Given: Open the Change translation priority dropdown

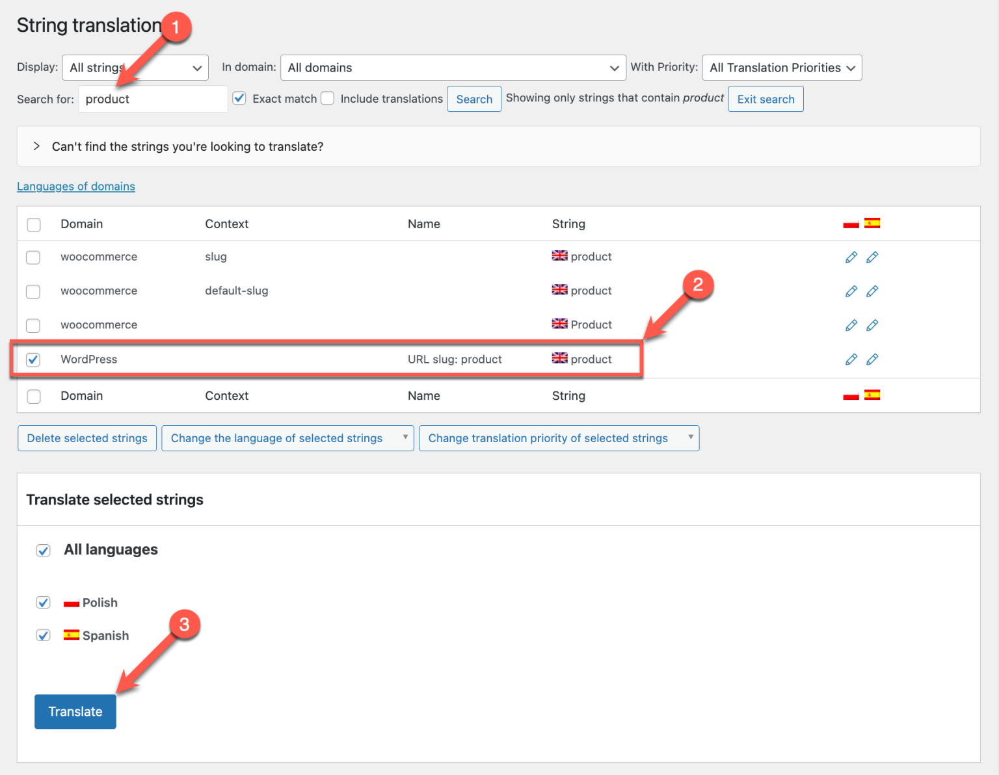Looking at the screenshot, I should pyautogui.click(x=558, y=438).
